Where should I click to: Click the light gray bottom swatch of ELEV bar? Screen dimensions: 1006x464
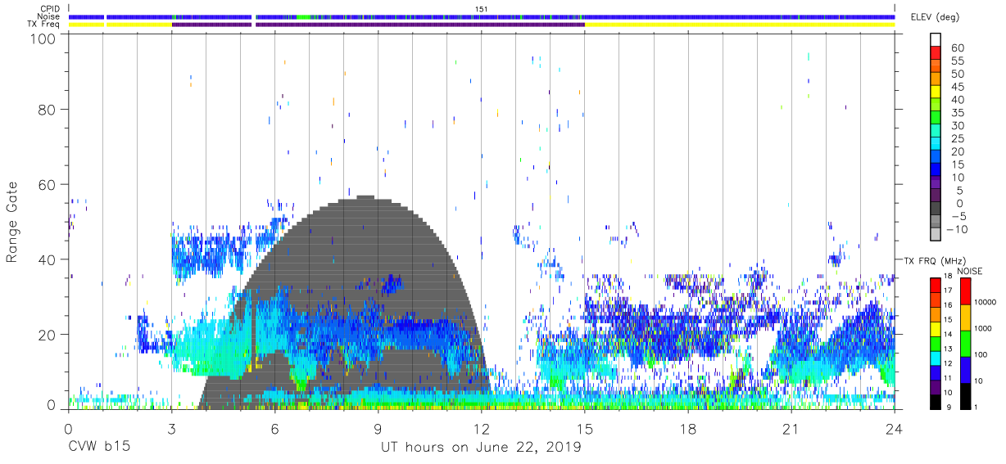coord(935,233)
